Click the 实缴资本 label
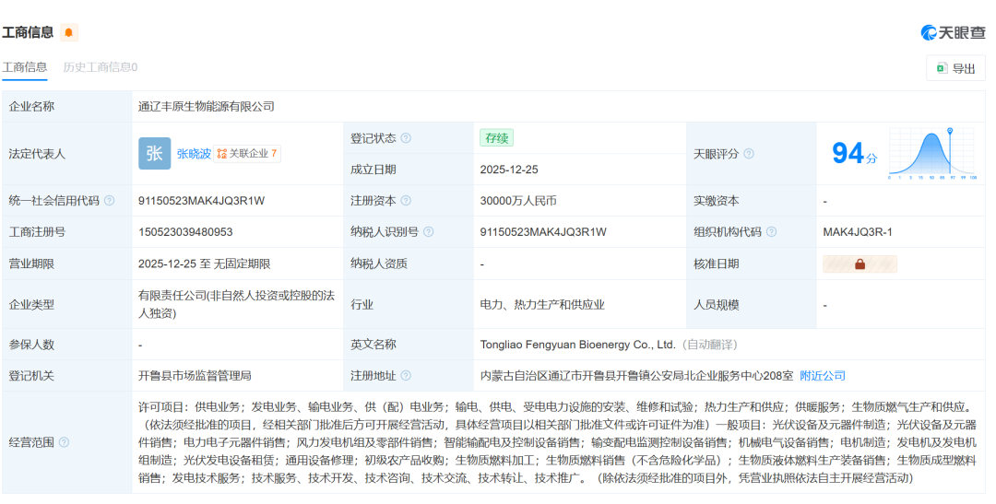Viewport: 996px width, 504px height. point(716,201)
